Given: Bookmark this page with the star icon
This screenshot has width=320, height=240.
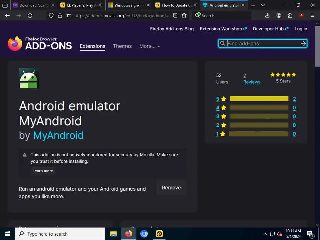Looking at the screenshot, I should coord(184,16).
